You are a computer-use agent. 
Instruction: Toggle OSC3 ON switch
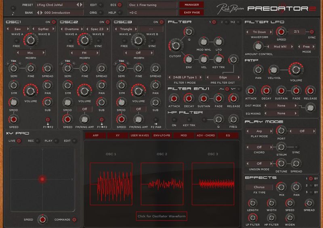click(162, 22)
